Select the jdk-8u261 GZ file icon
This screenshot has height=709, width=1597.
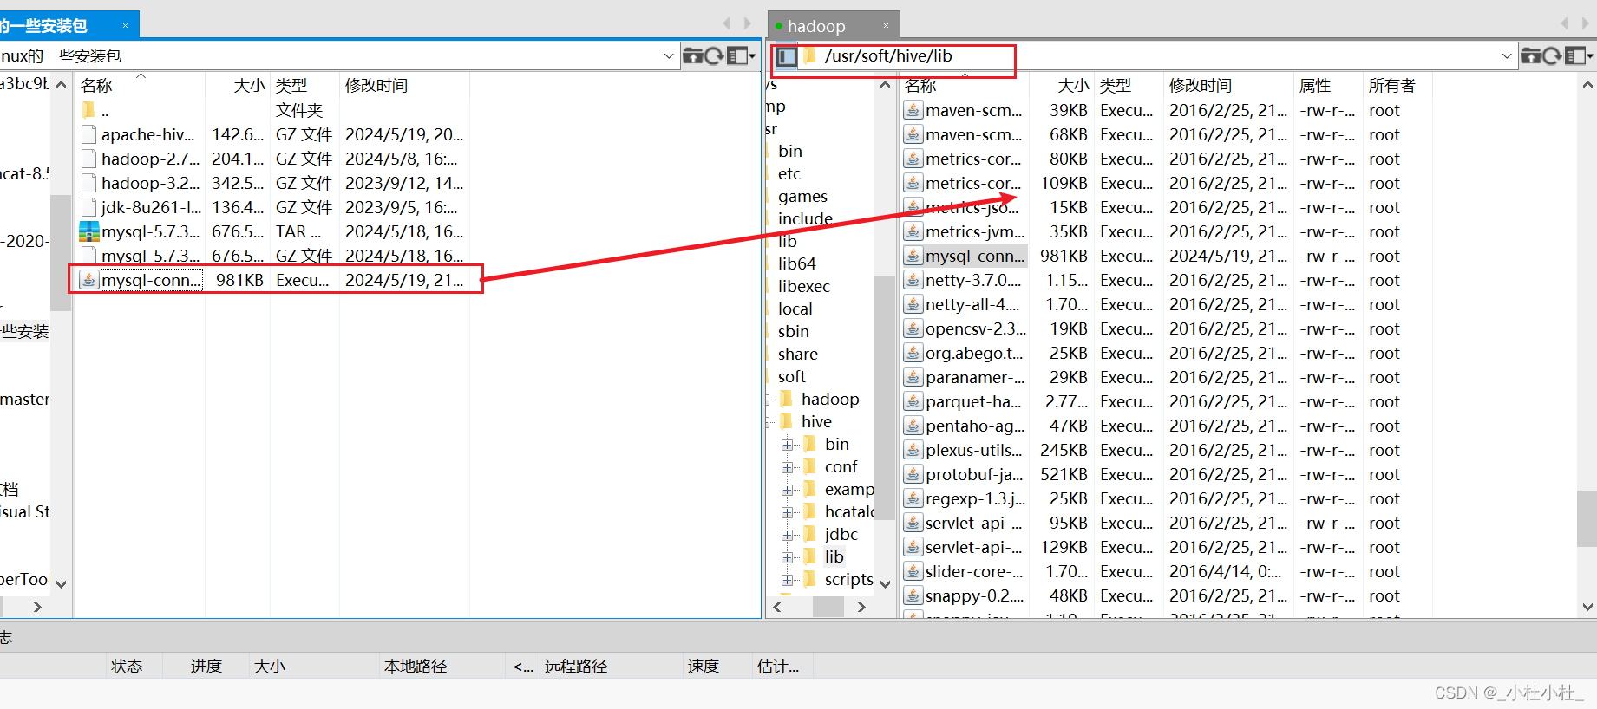click(x=88, y=207)
